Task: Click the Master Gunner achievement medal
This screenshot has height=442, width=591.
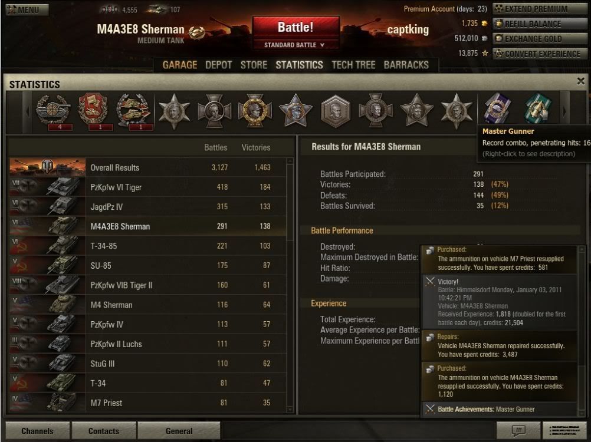Action: click(x=498, y=109)
